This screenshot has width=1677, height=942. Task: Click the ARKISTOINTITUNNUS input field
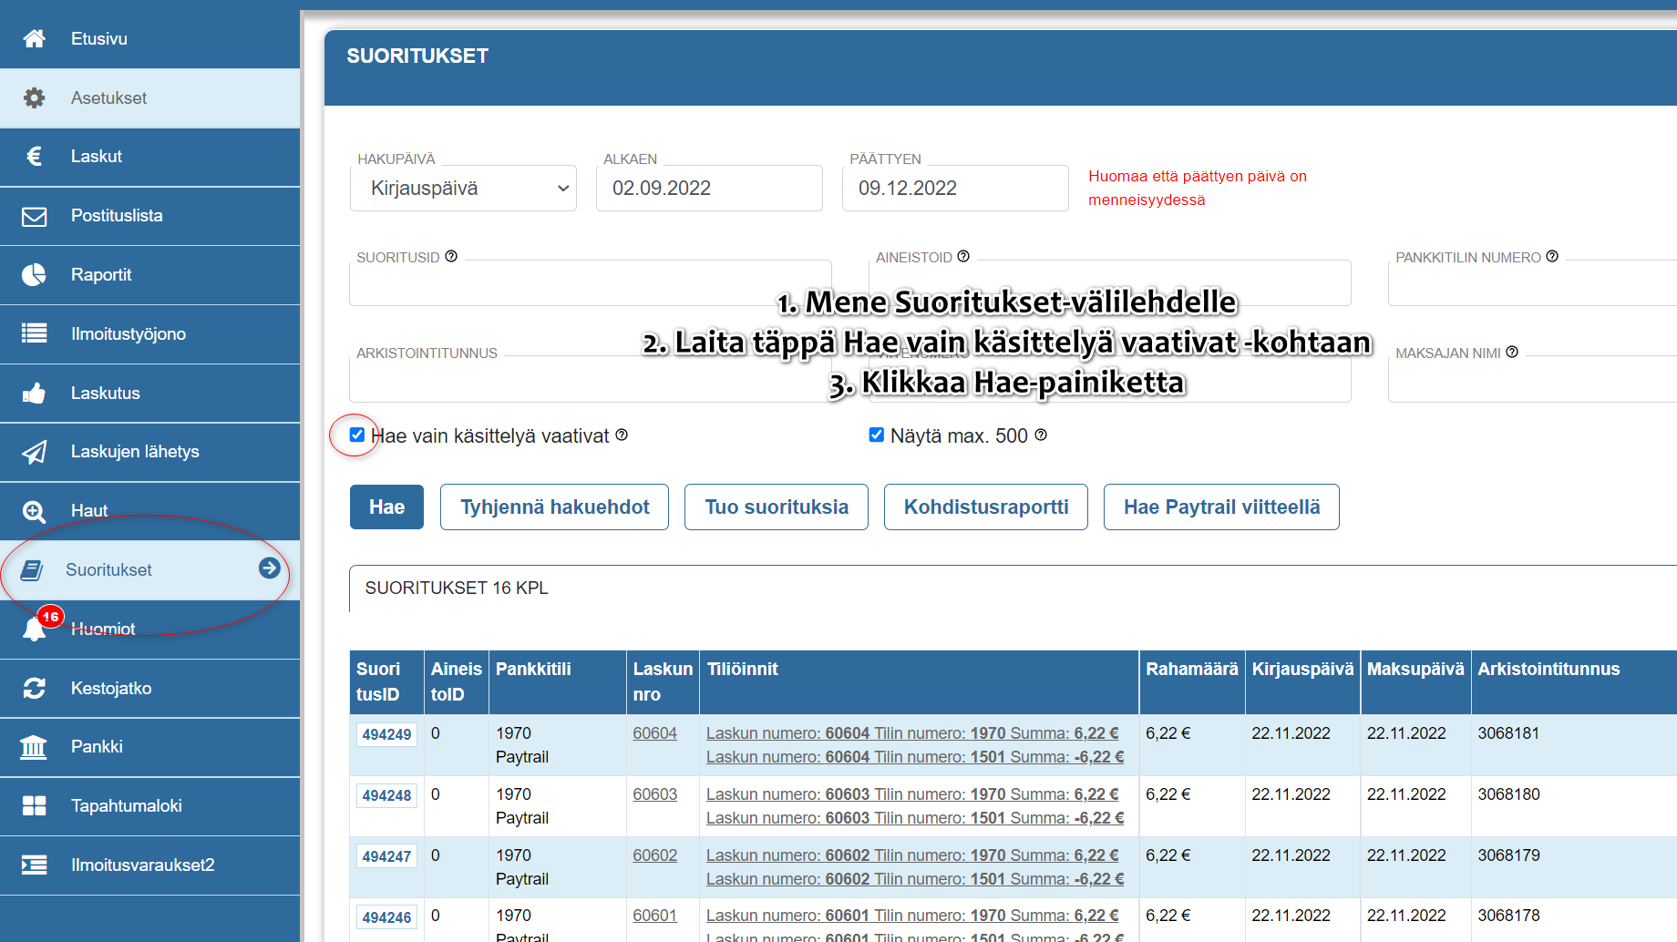pyautogui.click(x=590, y=379)
